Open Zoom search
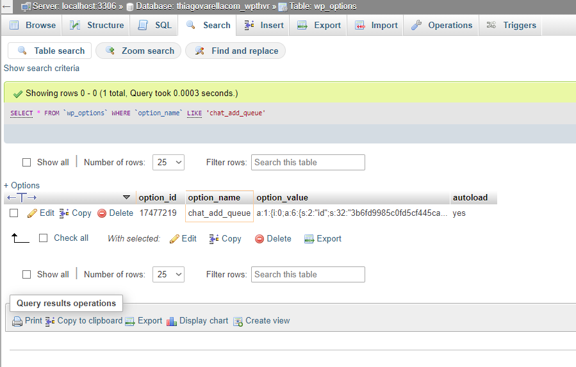The width and height of the screenshot is (576, 367). [x=138, y=51]
